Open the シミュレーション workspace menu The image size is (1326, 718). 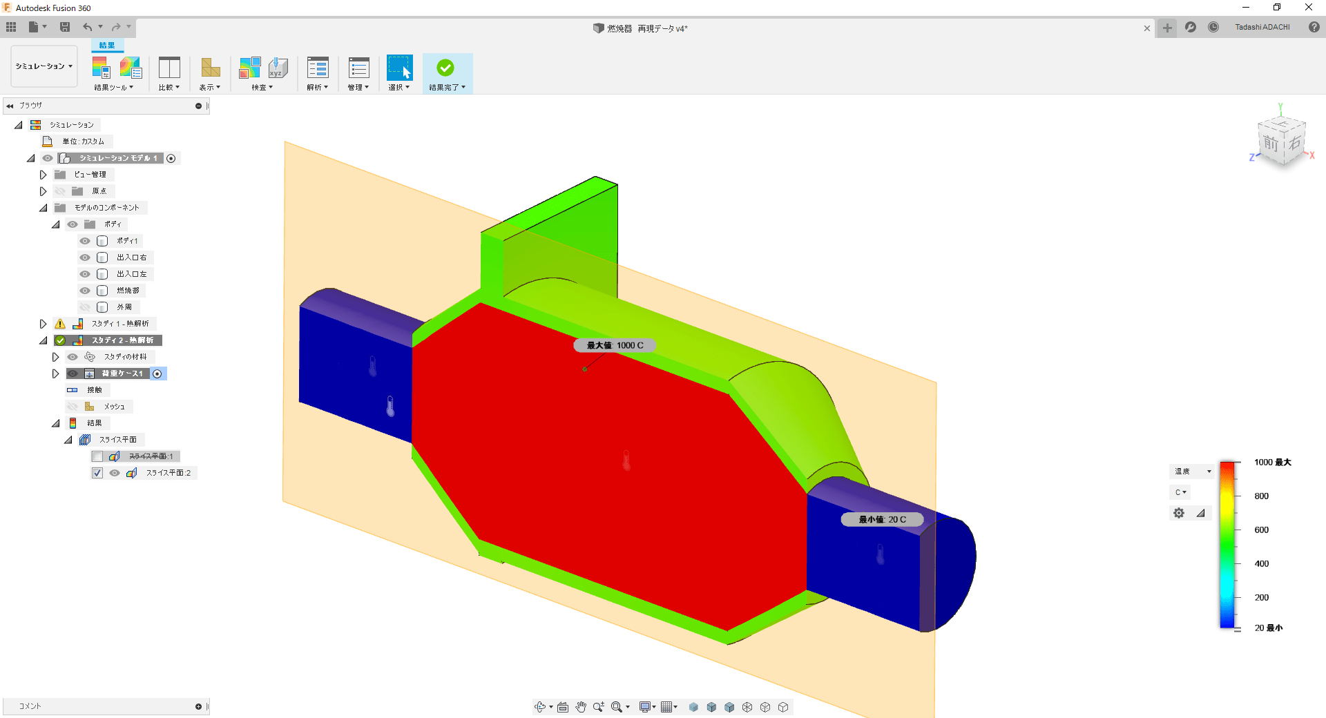pyautogui.click(x=43, y=66)
